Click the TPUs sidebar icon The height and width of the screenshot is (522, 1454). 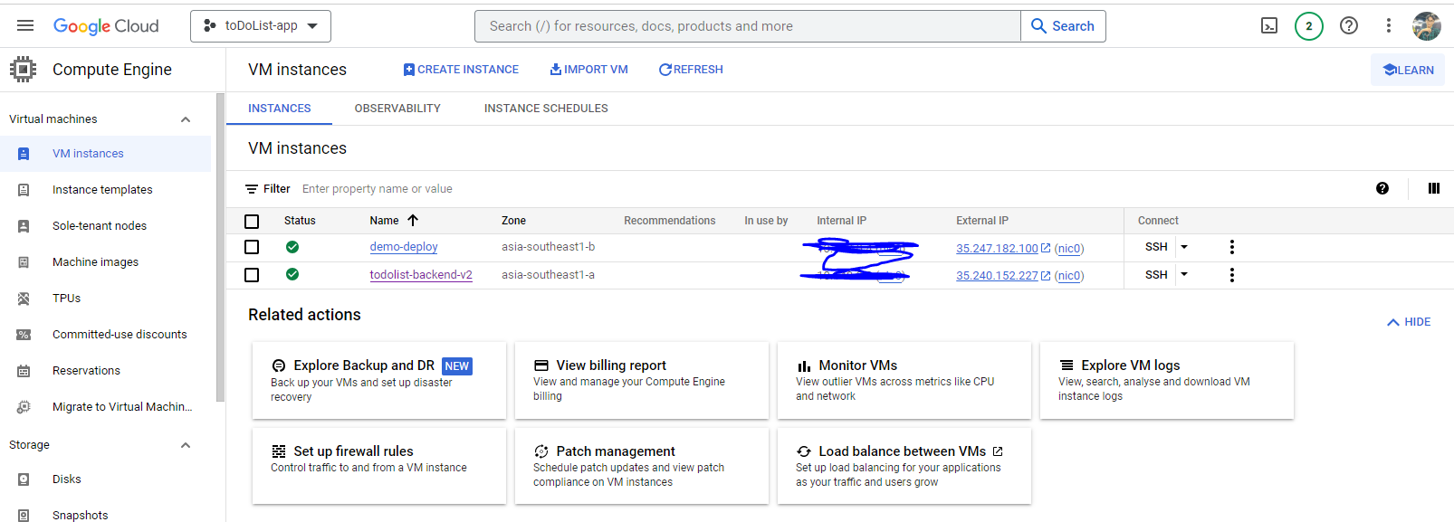point(24,299)
